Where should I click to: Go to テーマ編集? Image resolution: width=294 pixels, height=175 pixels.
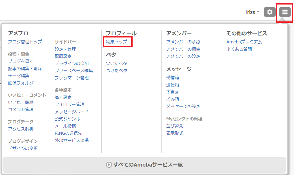(19, 76)
